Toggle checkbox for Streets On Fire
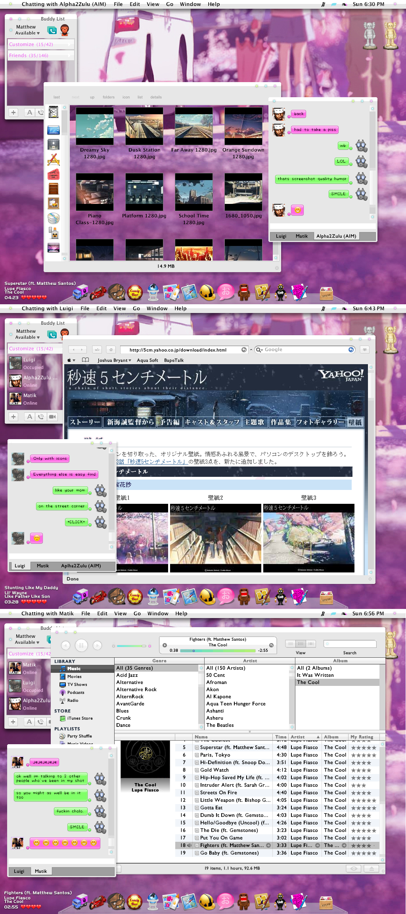This screenshot has width=406, height=914. [x=197, y=793]
